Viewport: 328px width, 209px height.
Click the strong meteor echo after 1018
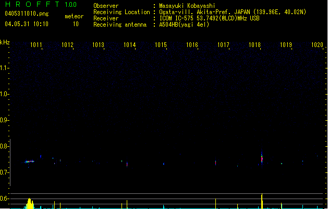coord(262,158)
